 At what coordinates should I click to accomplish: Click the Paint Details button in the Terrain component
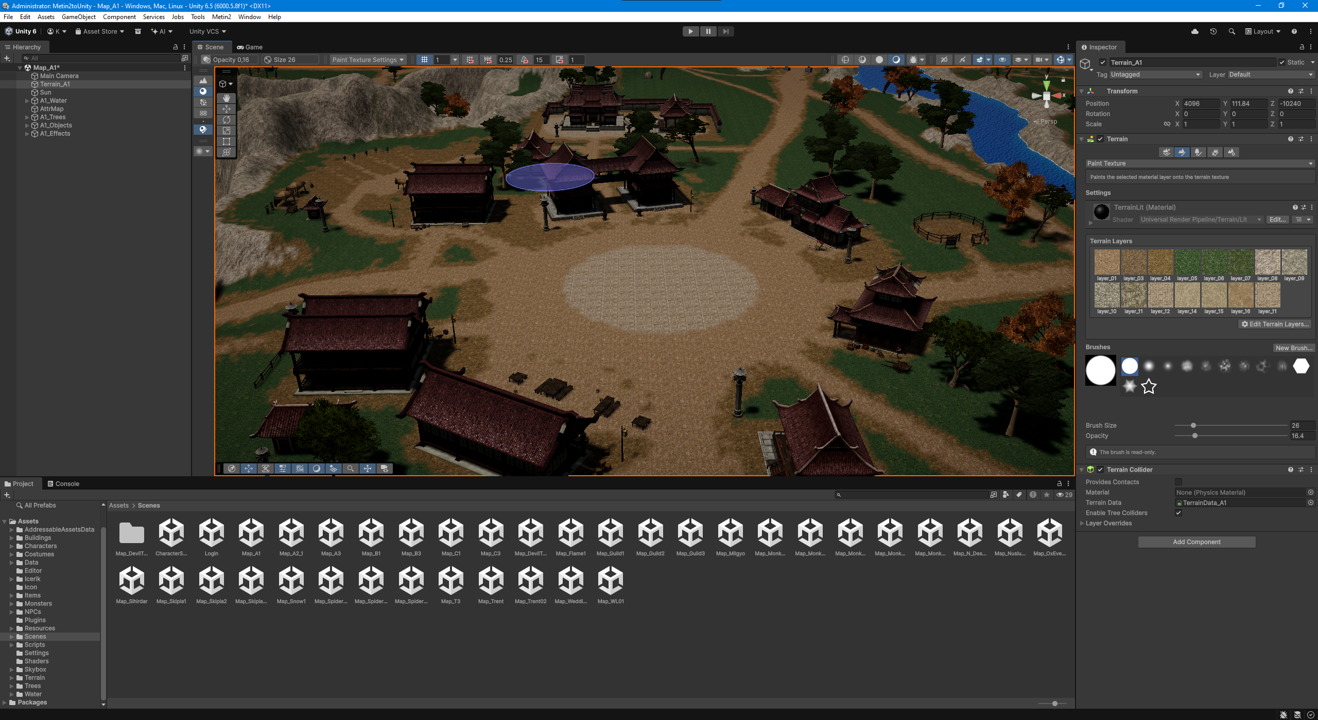point(1215,152)
